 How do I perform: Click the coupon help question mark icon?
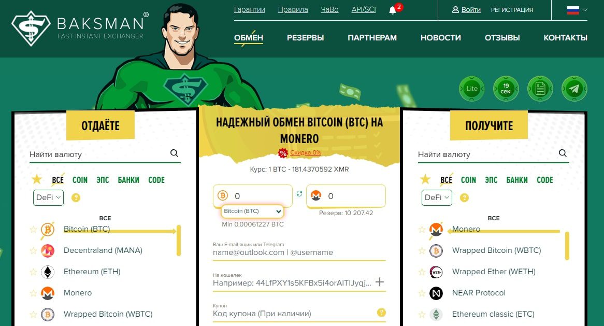[381, 313]
